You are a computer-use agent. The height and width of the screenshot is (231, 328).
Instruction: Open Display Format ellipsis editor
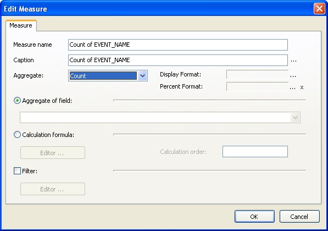[x=293, y=76]
